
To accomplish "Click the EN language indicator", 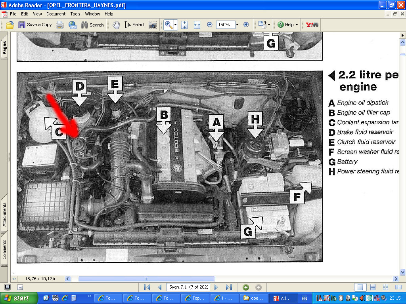I will click(304, 298).
